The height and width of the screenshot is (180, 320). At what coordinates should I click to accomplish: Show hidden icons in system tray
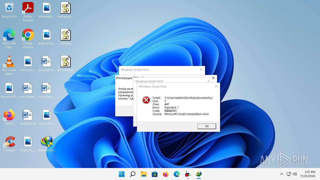pos(282,174)
